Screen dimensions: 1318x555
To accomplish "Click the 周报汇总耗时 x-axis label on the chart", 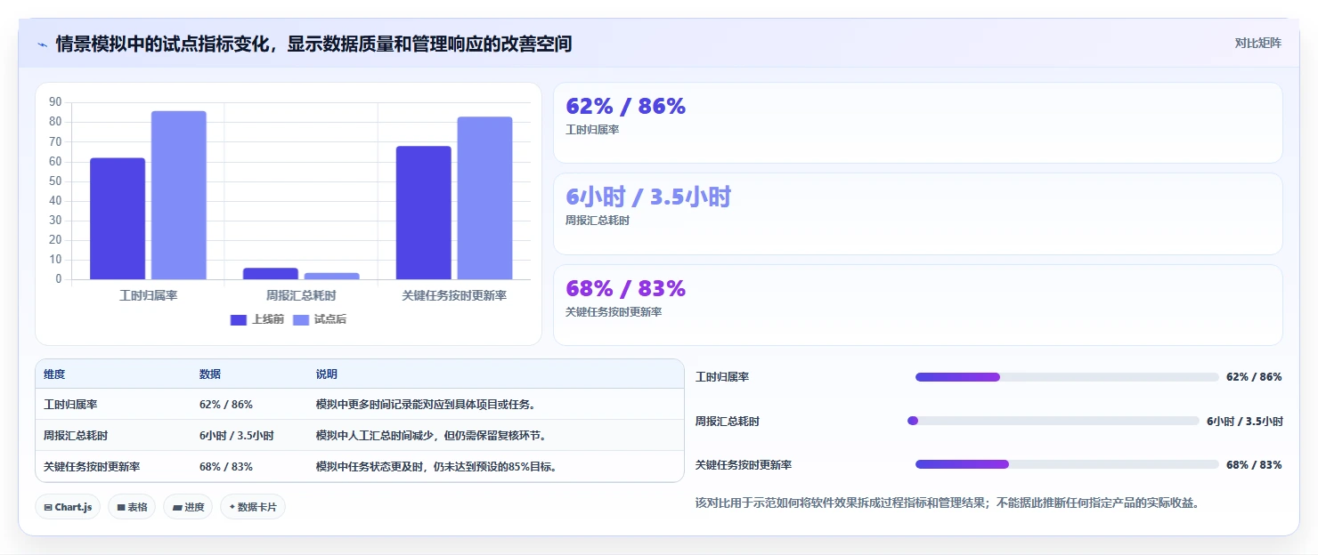I will [301, 295].
